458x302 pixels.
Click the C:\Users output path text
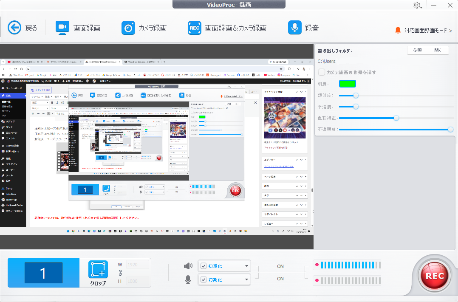coord(326,61)
